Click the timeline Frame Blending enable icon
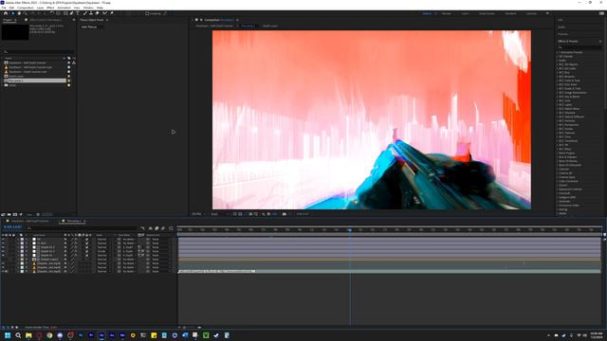 coord(156,228)
